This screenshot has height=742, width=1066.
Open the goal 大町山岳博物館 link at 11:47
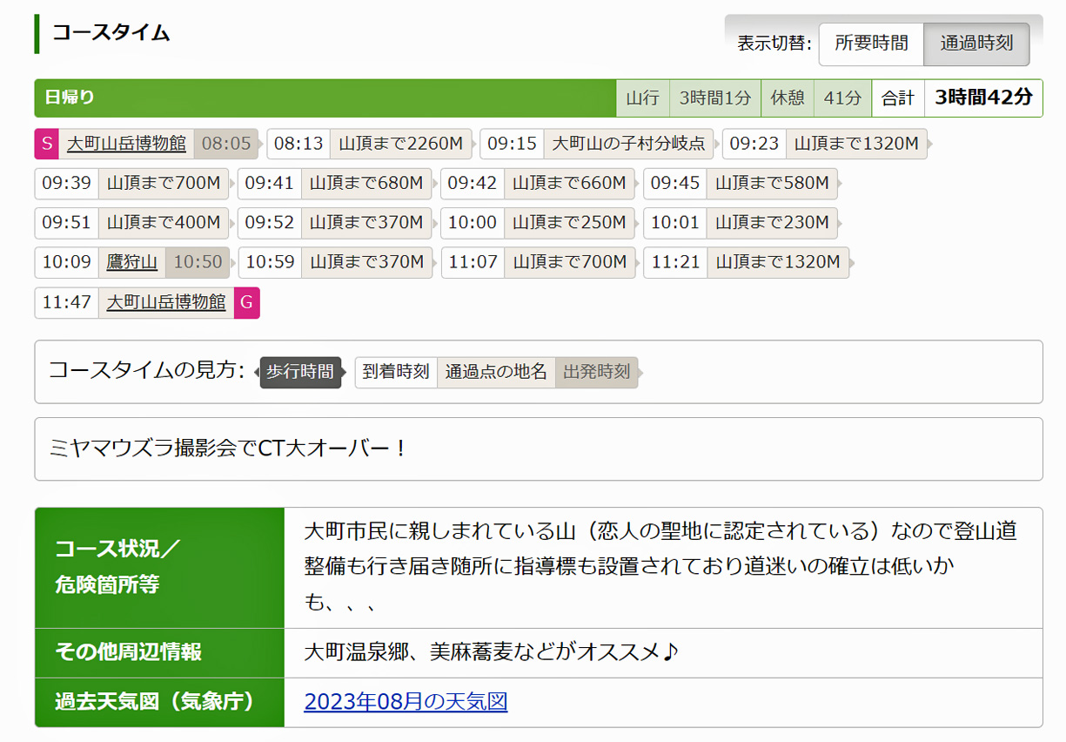tap(166, 302)
